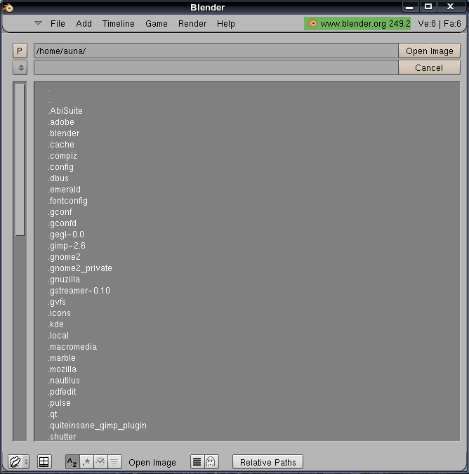Select the .nautilus folder
The width and height of the screenshot is (469, 474).
tap(64, 381)
